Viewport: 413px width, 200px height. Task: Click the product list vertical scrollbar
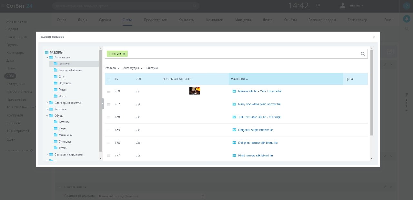(372, 93)
